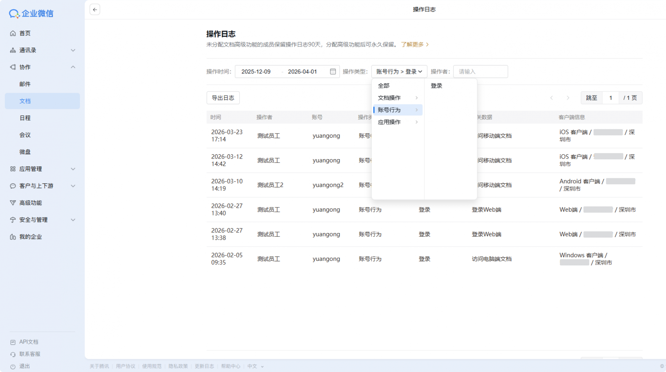Click the 协作 collaboration icon
The image size is (666, 372).
coord(13,67)
